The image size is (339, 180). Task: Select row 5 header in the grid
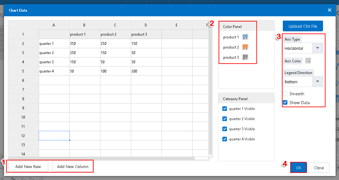23,71
